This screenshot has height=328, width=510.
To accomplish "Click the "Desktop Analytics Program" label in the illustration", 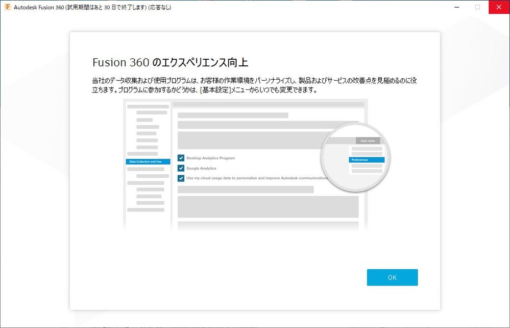I will point(210,158).
